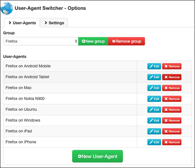
Task: Edit the Firefox on Ubuntu entry
Action: (154, 110)
